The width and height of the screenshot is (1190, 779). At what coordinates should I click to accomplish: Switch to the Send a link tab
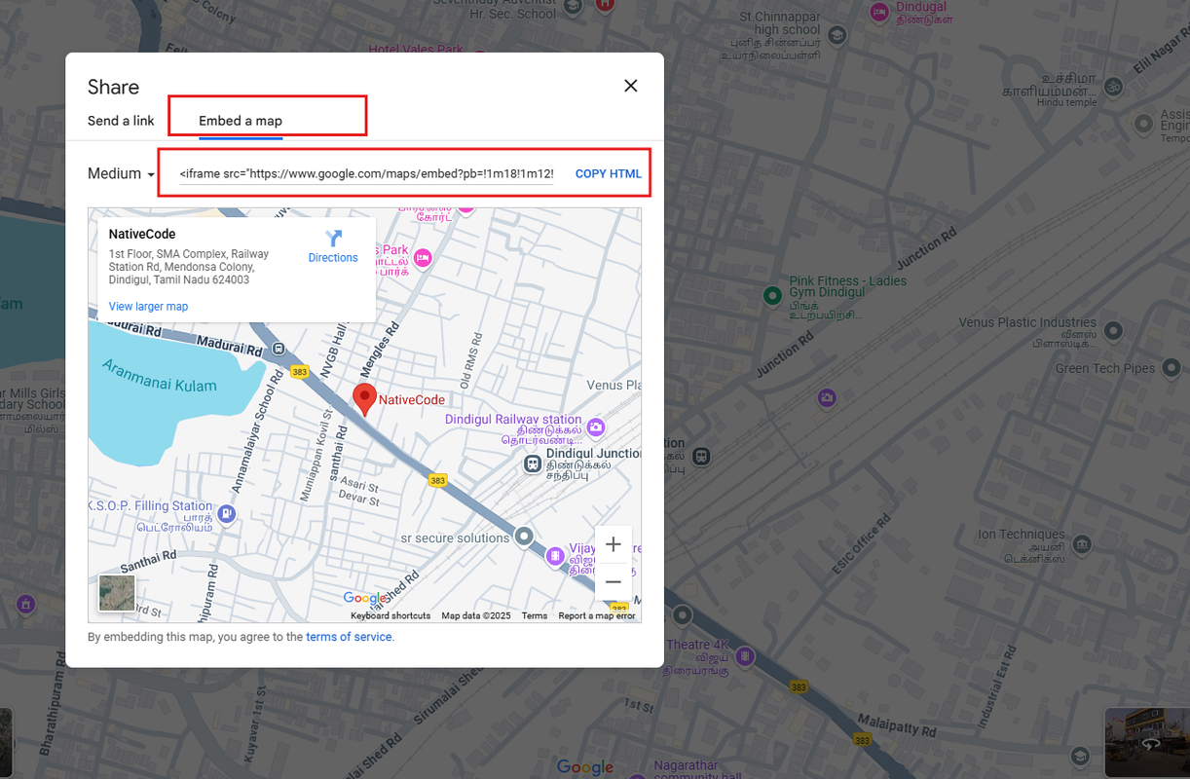(x=121, y=121)
